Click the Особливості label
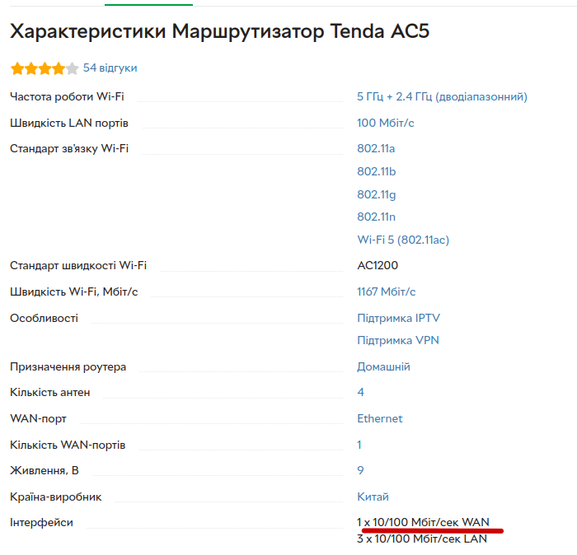 45,319
